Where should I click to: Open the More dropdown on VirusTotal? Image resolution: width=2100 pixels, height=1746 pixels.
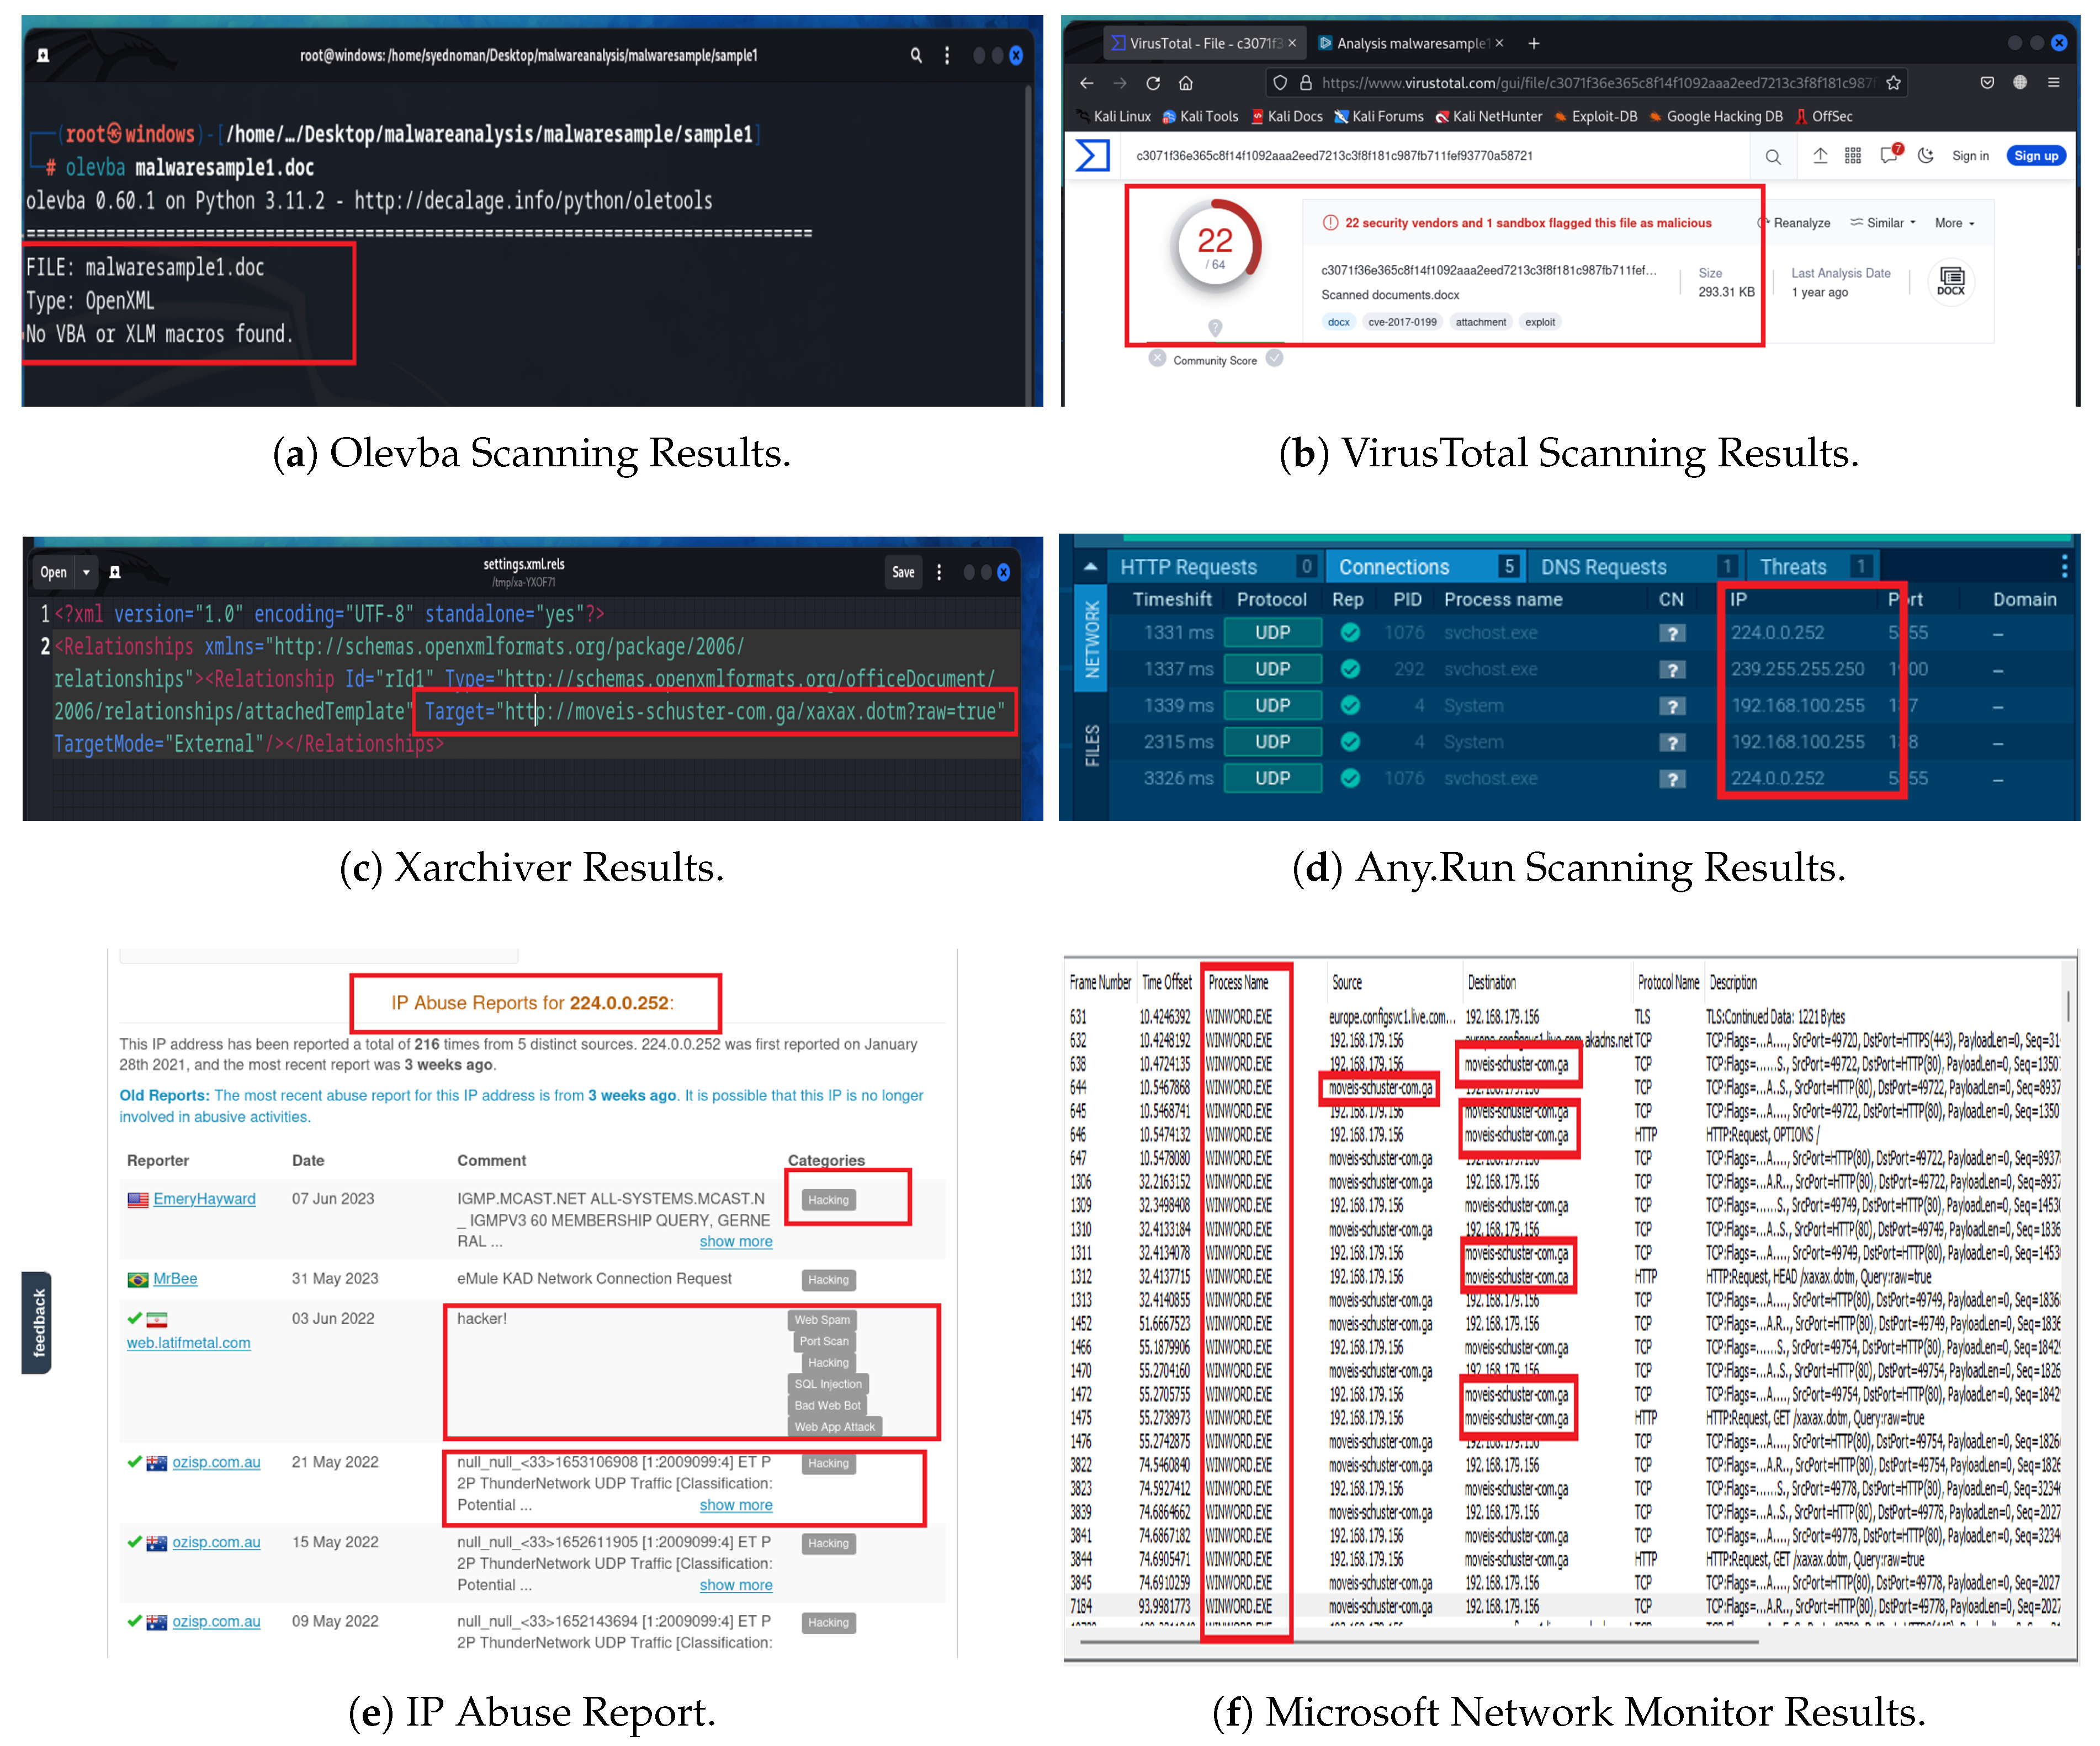[x=1955, y=223]
